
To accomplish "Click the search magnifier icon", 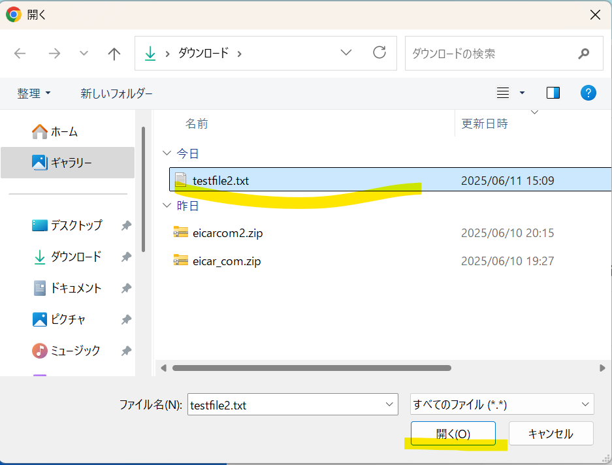I will tap(583, 54).
